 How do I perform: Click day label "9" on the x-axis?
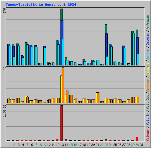45,145
